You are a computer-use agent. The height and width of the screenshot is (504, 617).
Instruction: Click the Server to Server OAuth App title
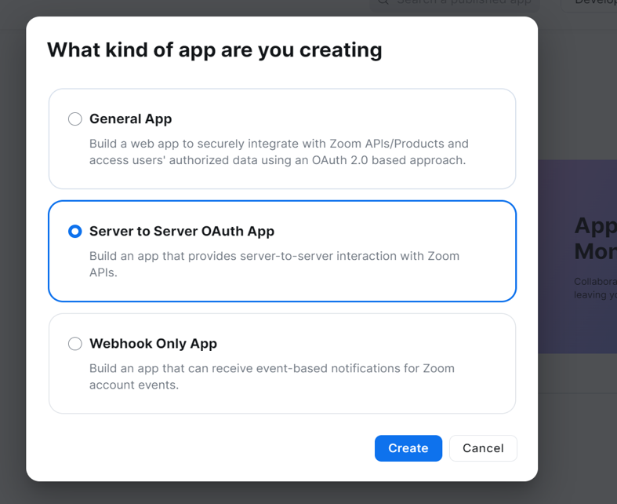coord(182,232)
